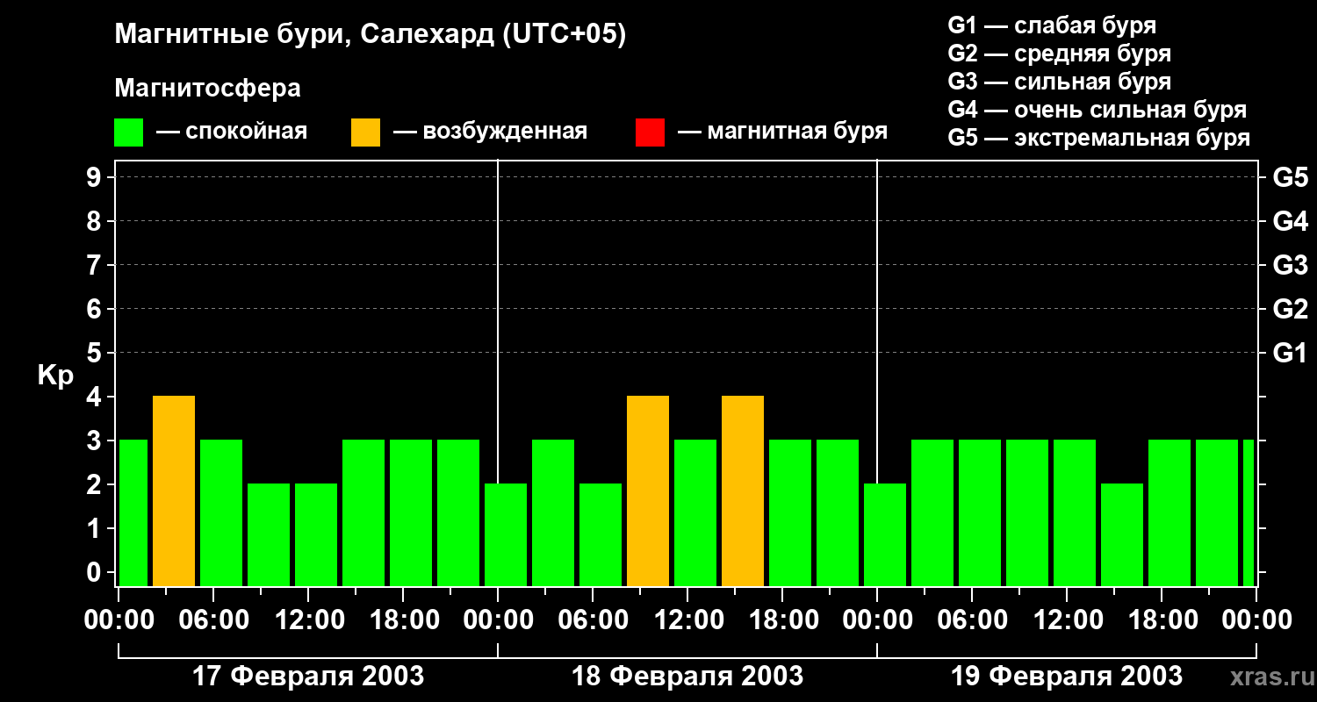This screenshot has width=1317, height=702.
Task: Click the green Kp 3 bar over 18:00 on 19 February
Action: pyautogui.click(x=1169, y=513)
